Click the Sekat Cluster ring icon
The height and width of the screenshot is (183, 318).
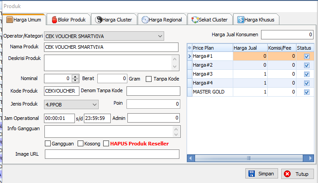coord(195,20)
